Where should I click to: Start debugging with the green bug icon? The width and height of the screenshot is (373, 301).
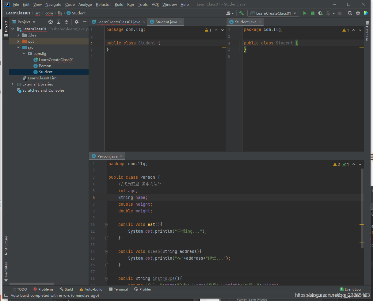point(312,13)
